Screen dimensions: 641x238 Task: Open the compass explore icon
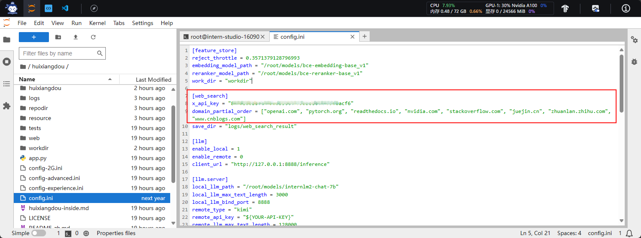(94, 8)
